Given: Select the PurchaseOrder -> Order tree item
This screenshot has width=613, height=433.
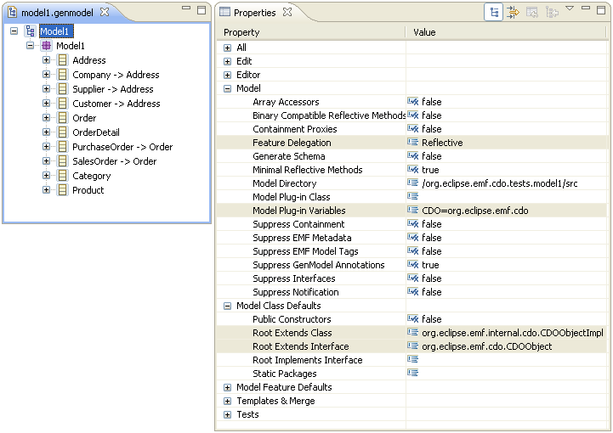Looking at the screenshot, I should tap(122, 147).
